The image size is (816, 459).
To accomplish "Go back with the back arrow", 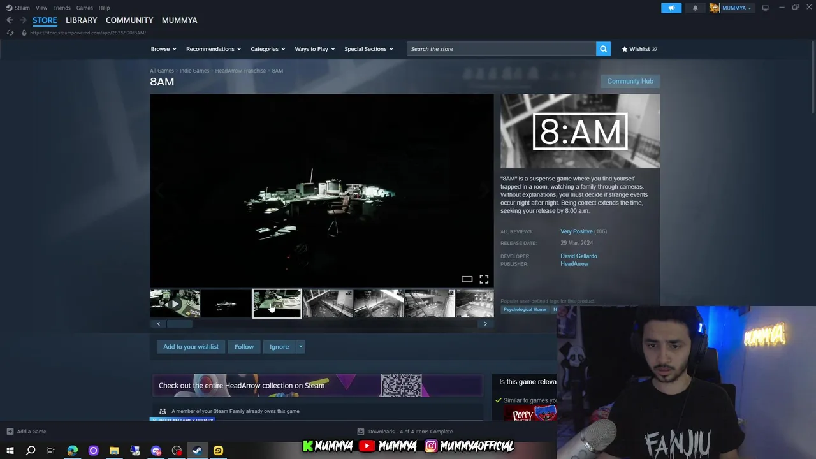I will click(10, 20).
